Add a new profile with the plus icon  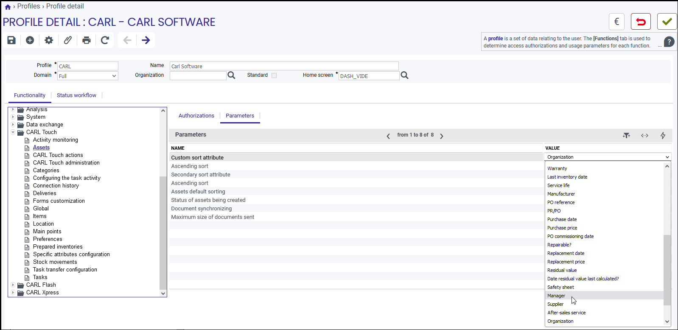(x=30, y=40)
